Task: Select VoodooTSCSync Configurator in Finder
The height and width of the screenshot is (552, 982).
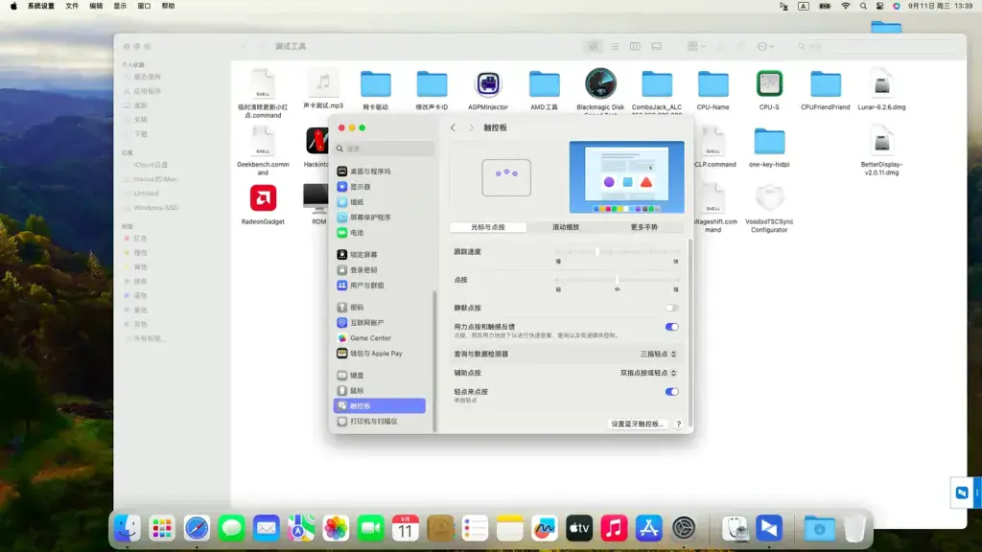Action: pyautogui.click(x=769, y=198)
